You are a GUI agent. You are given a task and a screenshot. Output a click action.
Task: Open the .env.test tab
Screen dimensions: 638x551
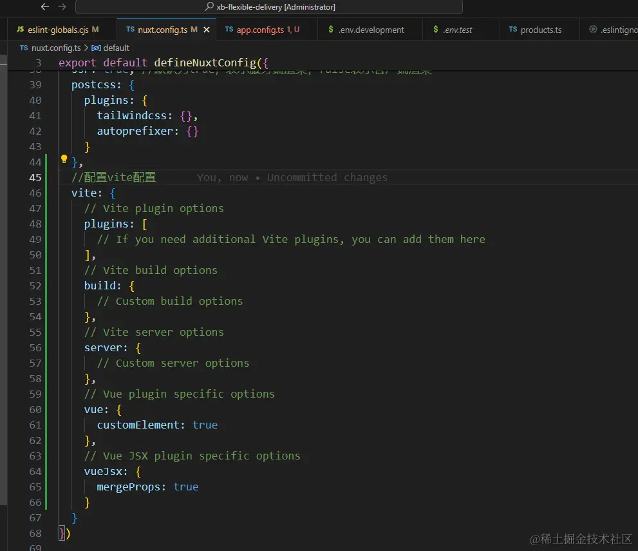click(461, 30)
